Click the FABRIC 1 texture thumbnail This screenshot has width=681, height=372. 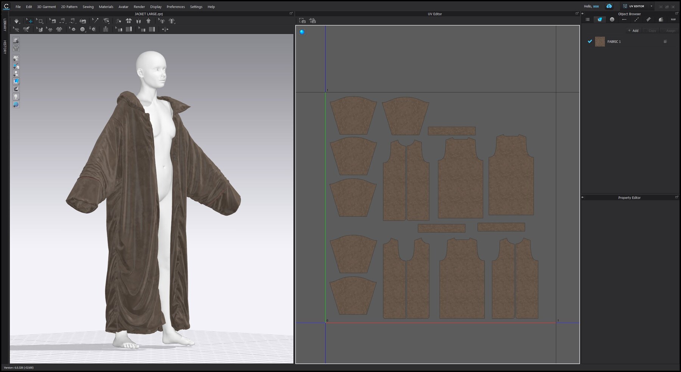[x=600, y=42]
